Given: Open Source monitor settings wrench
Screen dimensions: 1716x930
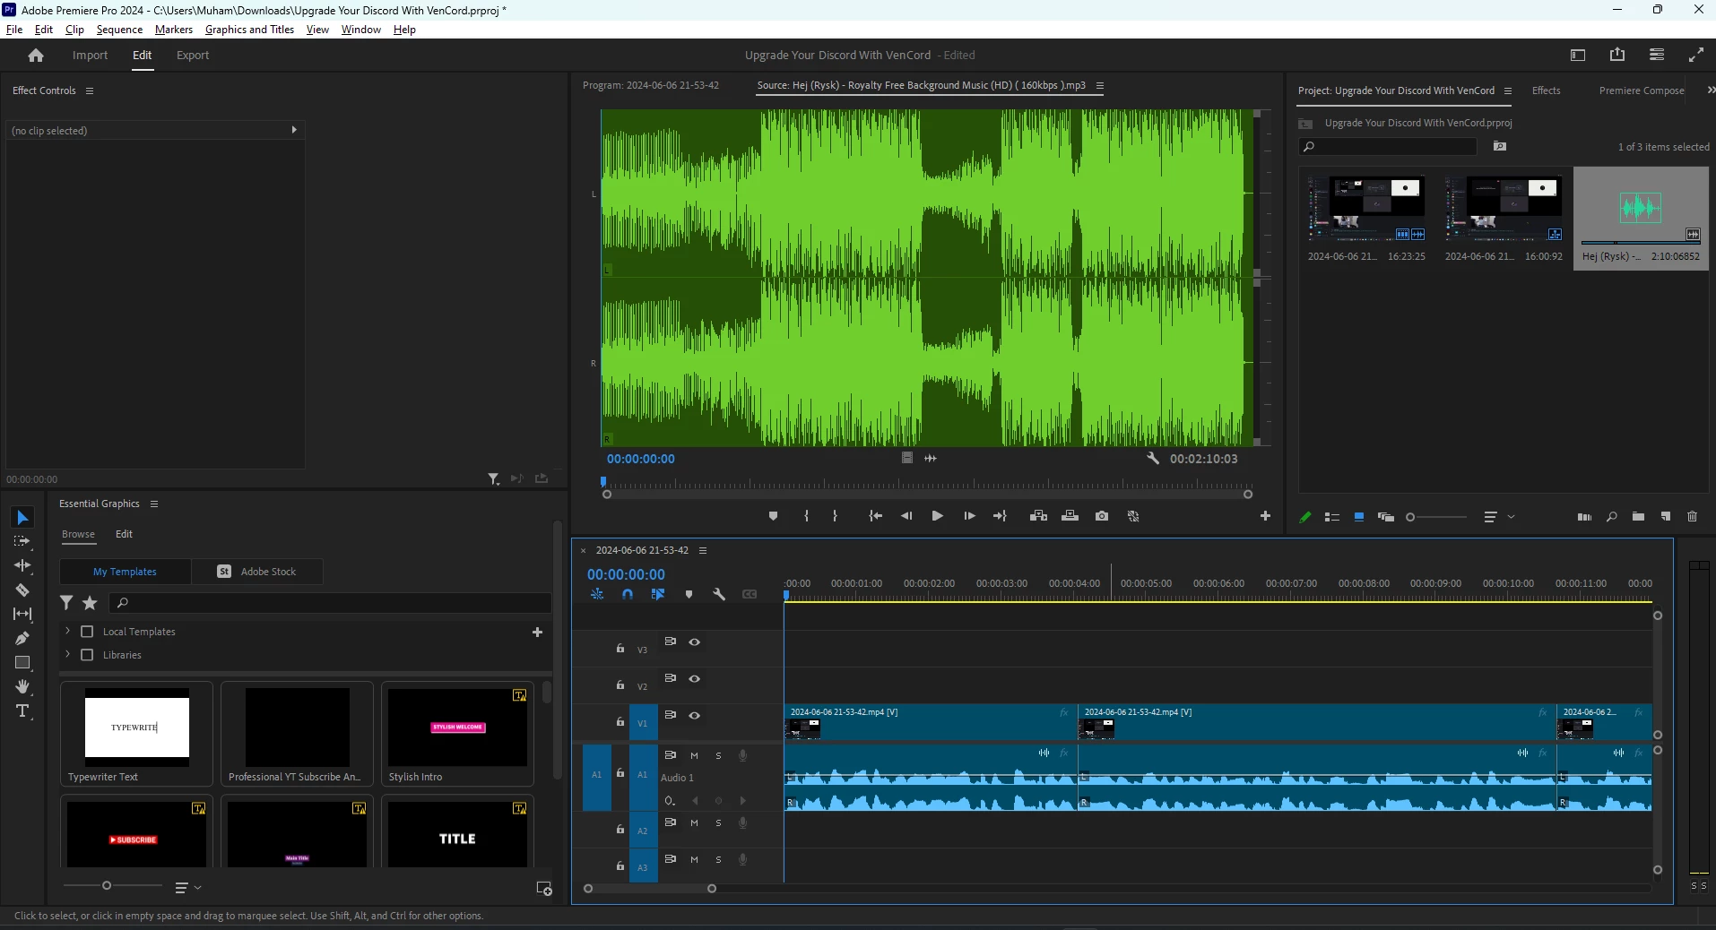Looking at the screenshot, I should [1153, 459].
